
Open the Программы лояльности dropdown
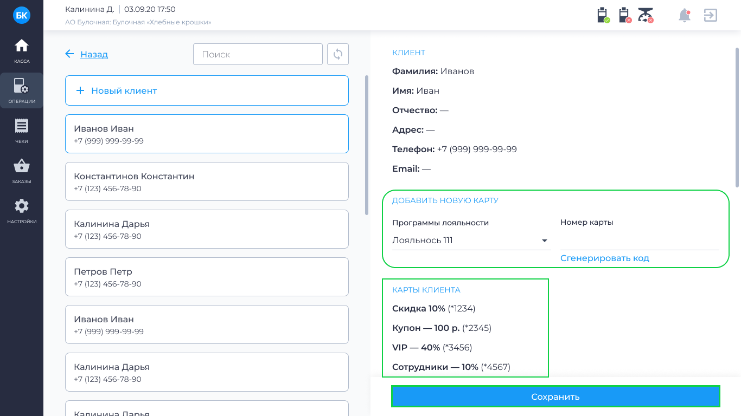tap(471, 240)
